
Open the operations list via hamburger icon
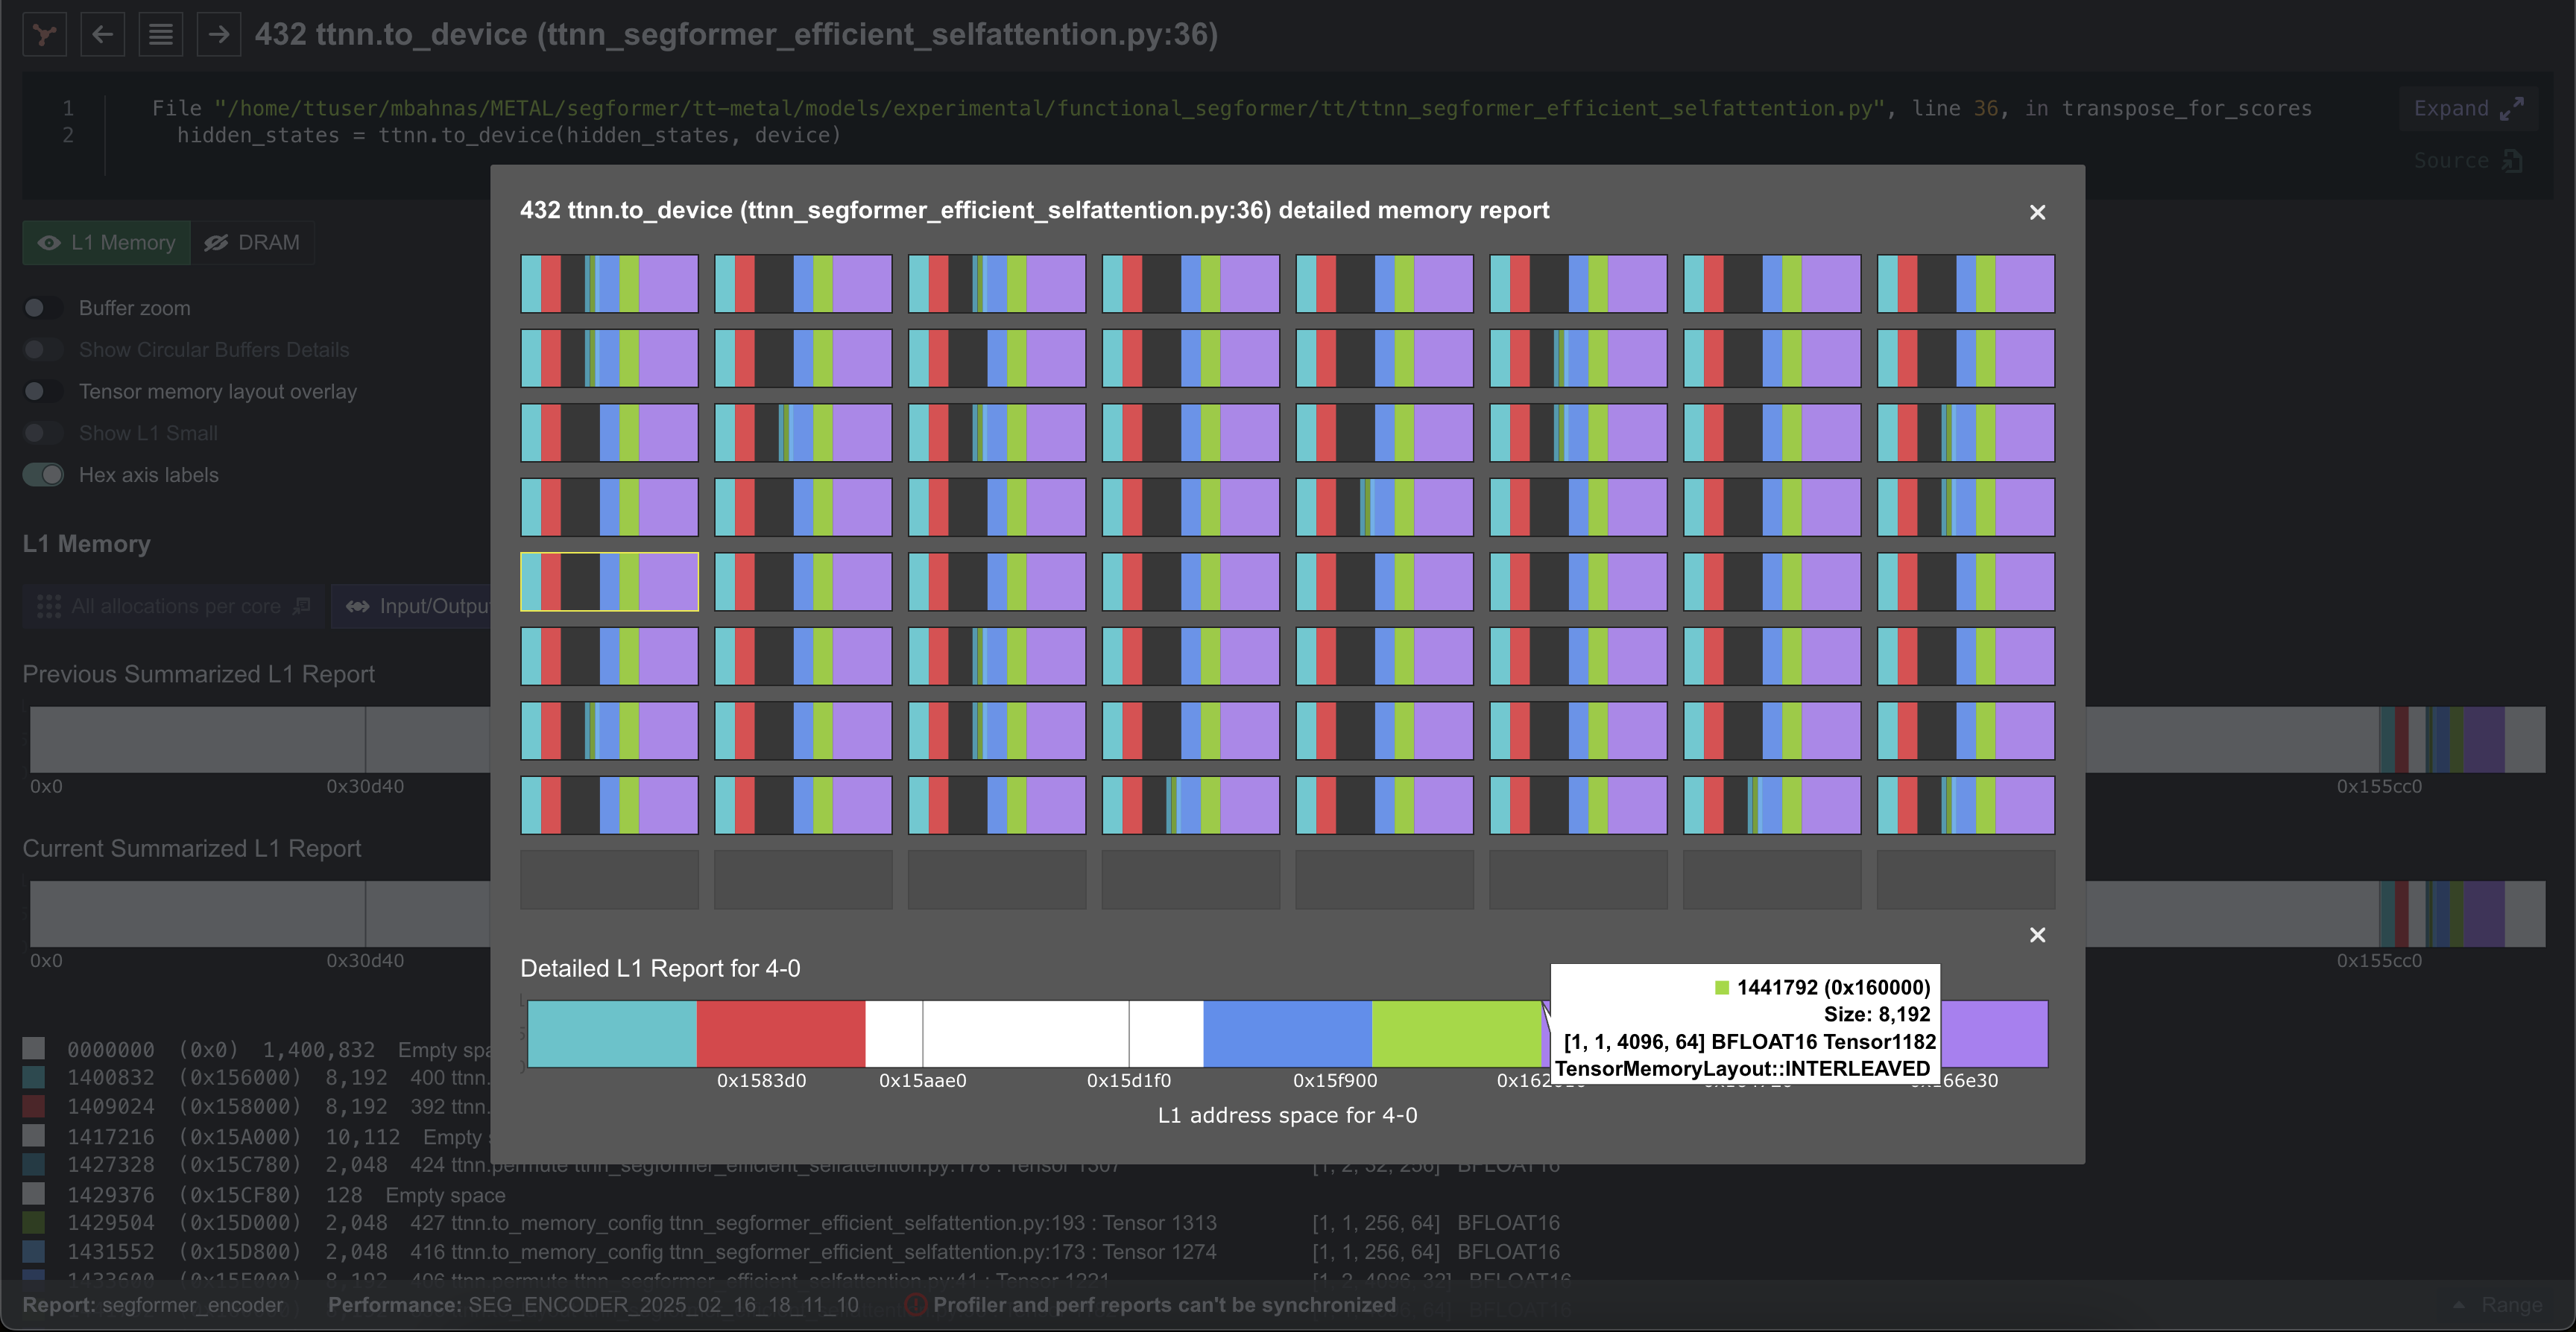160,34
